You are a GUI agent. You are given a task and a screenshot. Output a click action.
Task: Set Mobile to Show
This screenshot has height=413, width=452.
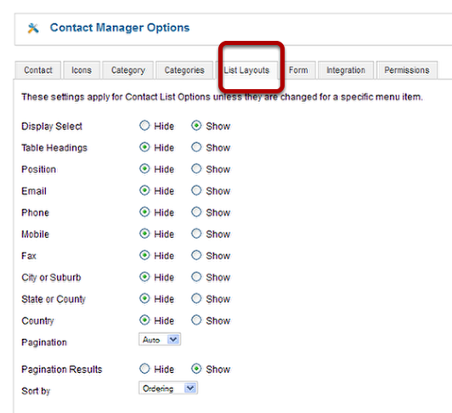tap(196, 234)
